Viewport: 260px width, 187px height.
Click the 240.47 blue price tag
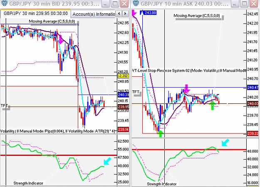click(x=253, y=87)
